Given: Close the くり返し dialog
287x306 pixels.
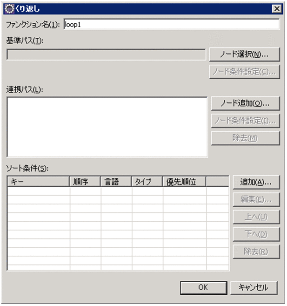Looking at the screenshot, I should pos(277,9).
